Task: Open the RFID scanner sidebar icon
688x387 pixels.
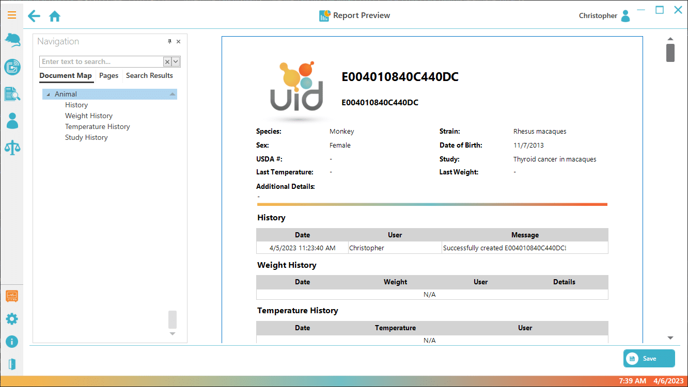Action: (12, 67)
